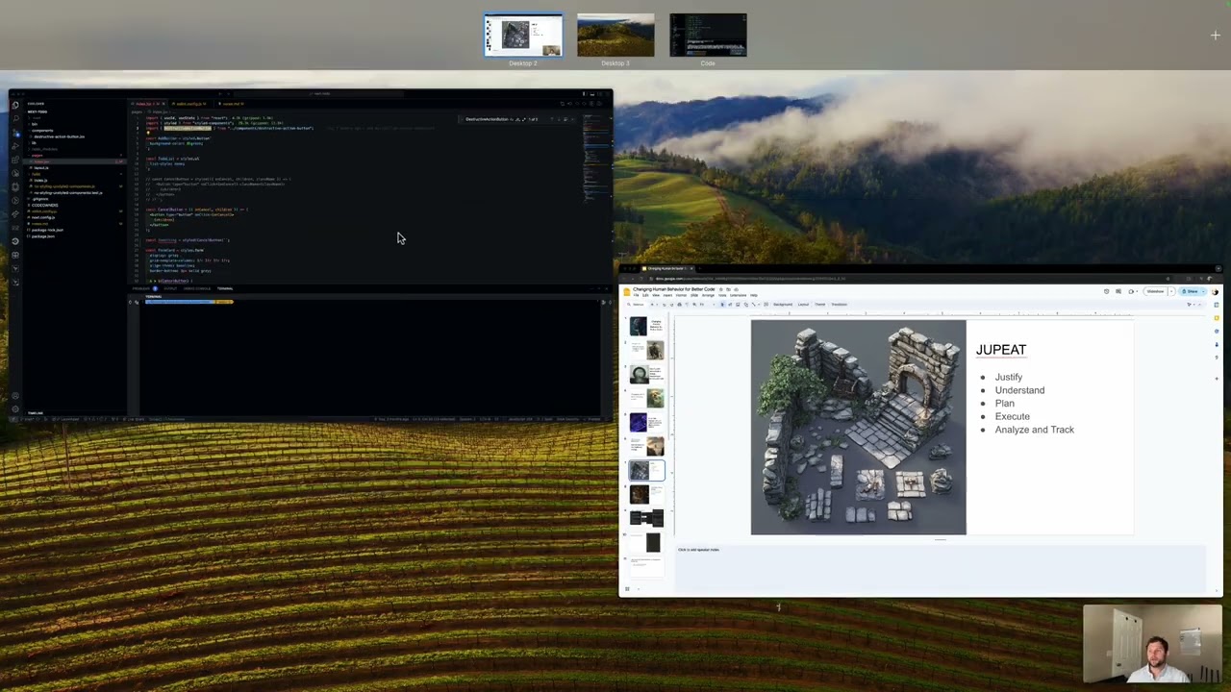Click the ruins image on the slide

[858, 428]
